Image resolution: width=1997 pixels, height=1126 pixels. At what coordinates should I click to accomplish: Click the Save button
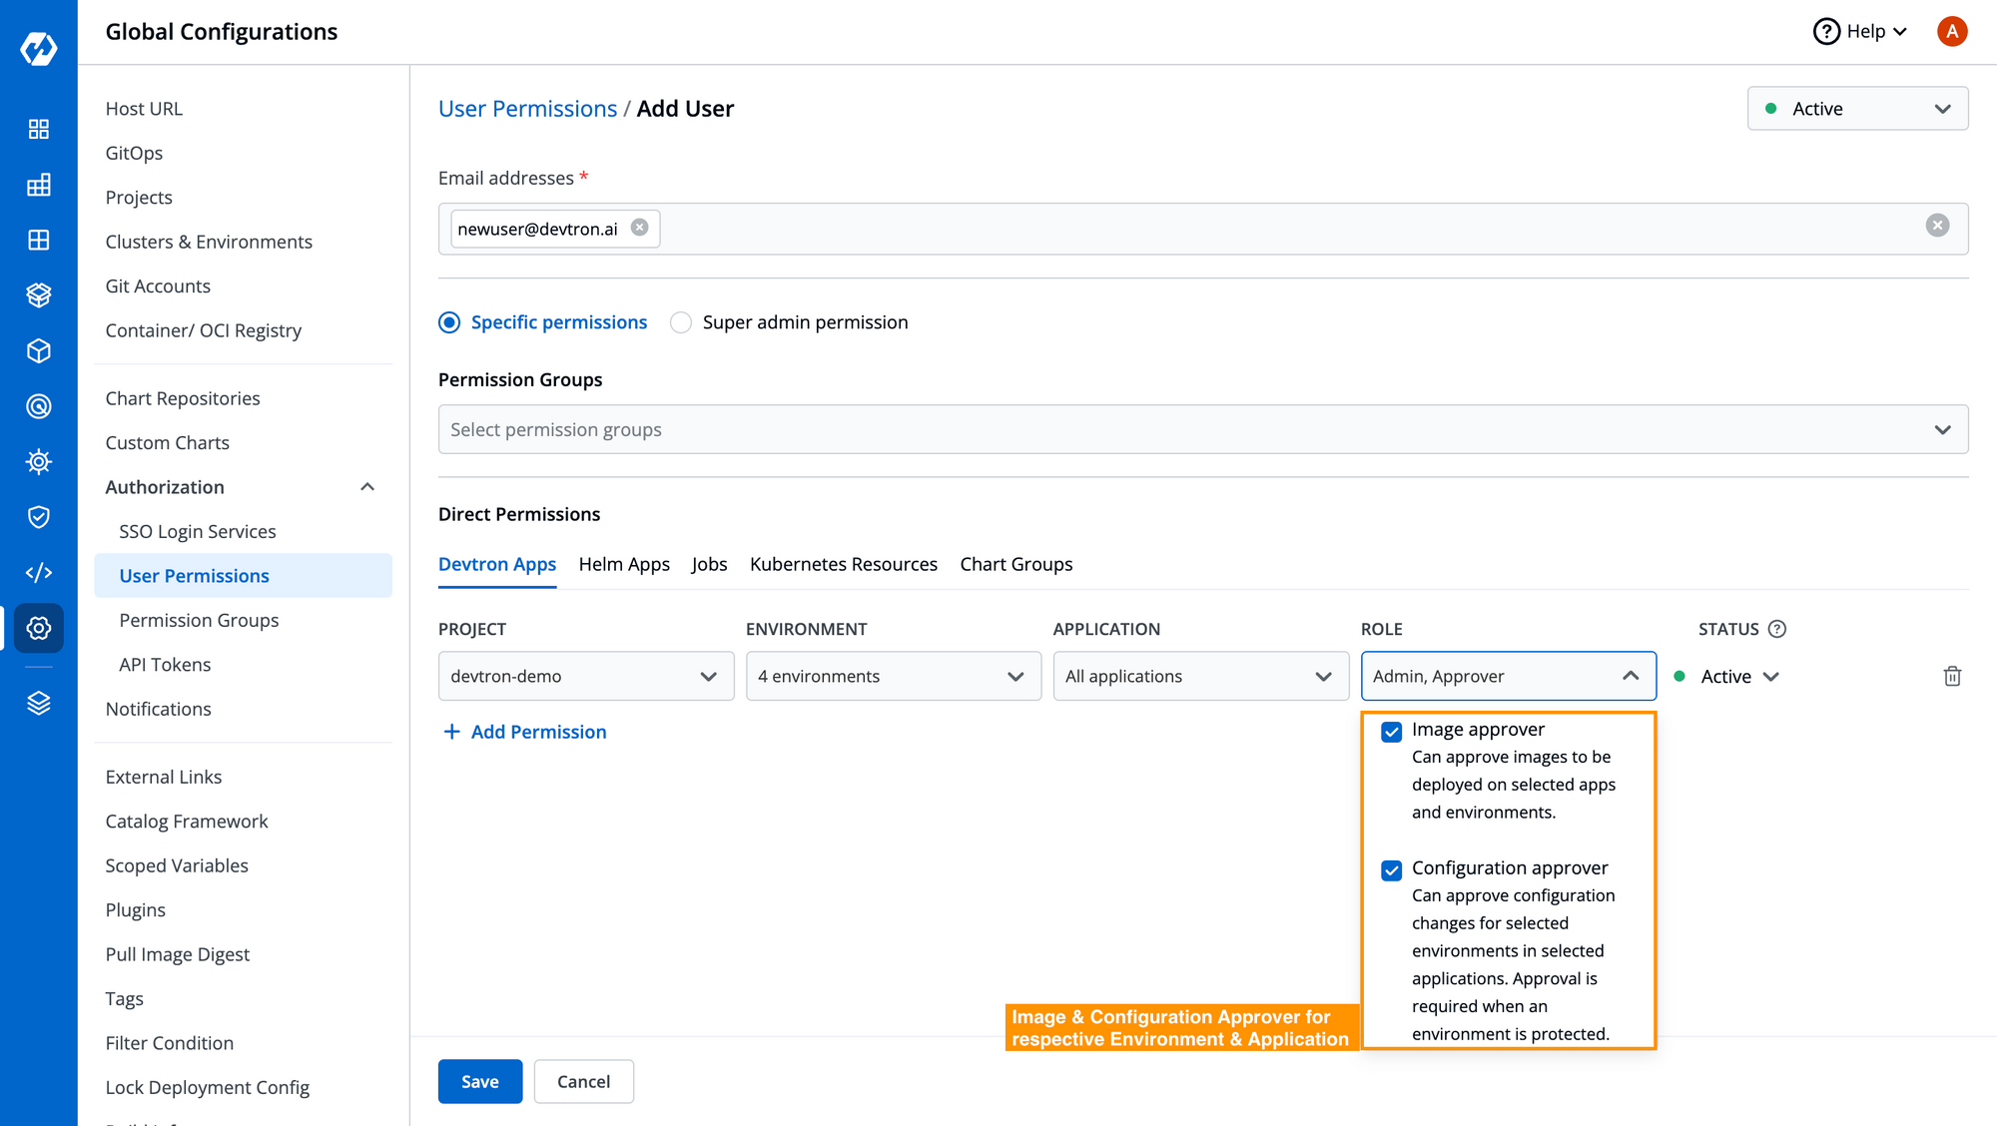[x=480, y=1081]
